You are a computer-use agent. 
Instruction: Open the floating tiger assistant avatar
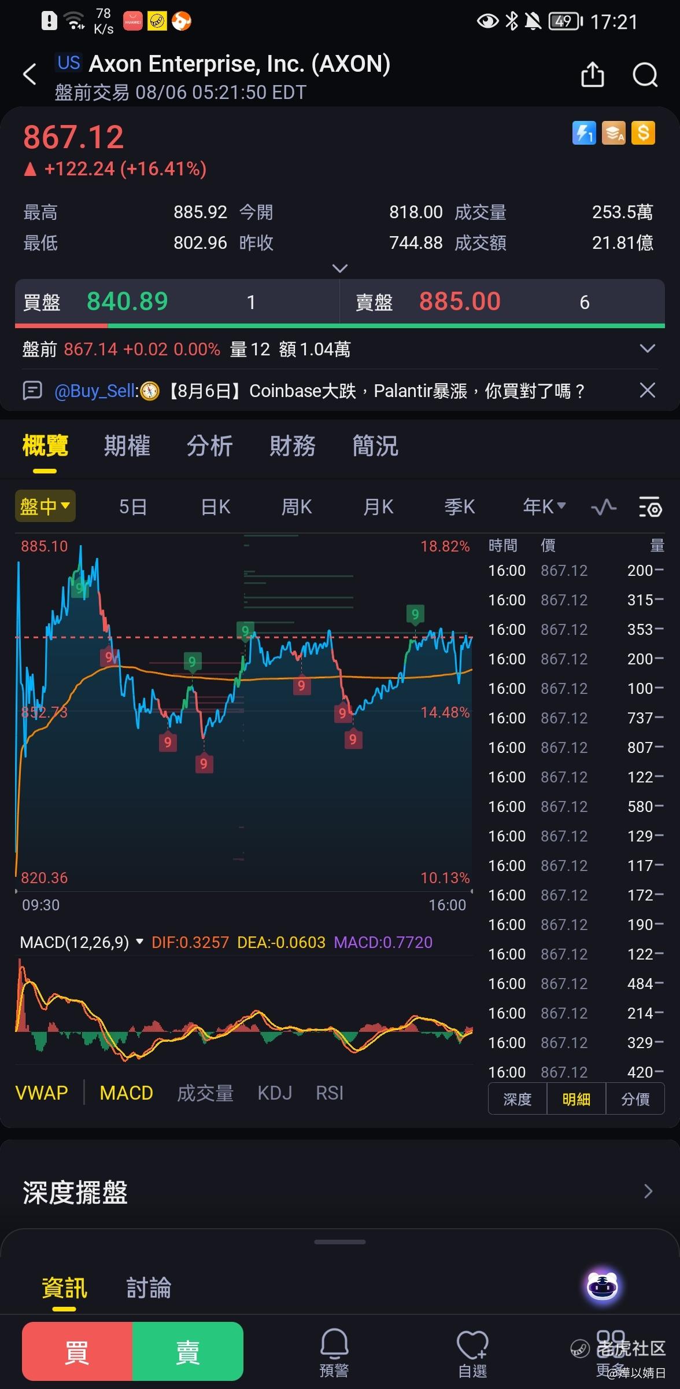[603, 1287]
